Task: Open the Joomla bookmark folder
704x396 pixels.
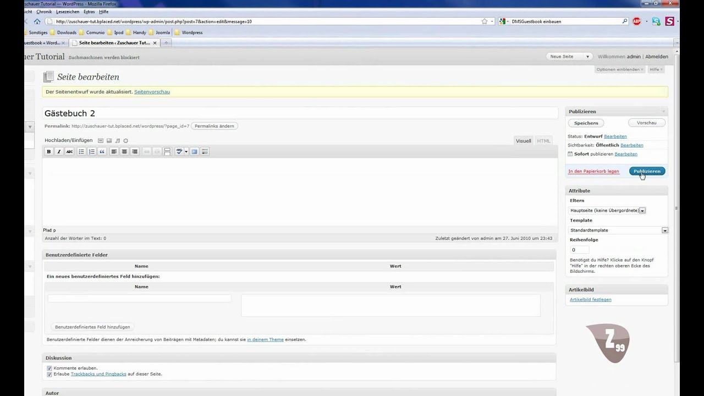Action: click(x=160, y=32)
